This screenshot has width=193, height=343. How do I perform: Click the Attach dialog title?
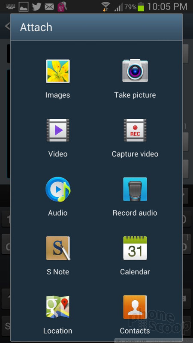pyautogui.click(x=36, y=27)
